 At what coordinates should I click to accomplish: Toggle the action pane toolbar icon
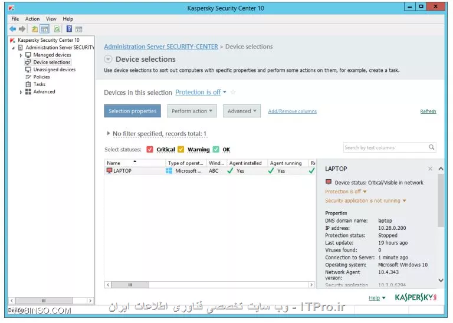coord(78,29)
